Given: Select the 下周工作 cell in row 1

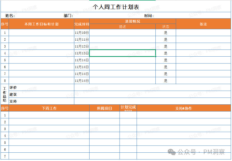Looking at the screenshot, I should tap(48, 115).
